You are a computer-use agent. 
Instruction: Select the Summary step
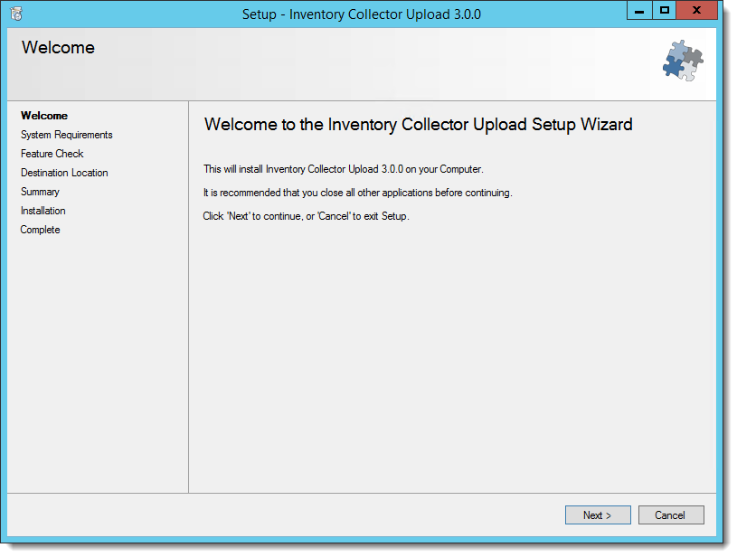point(40,192)
